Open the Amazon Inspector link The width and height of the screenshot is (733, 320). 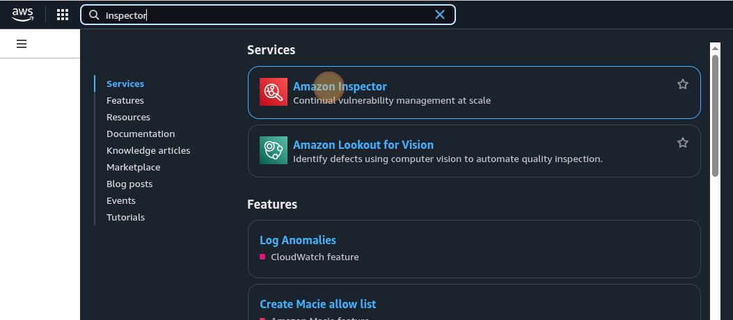coord(340,86)
